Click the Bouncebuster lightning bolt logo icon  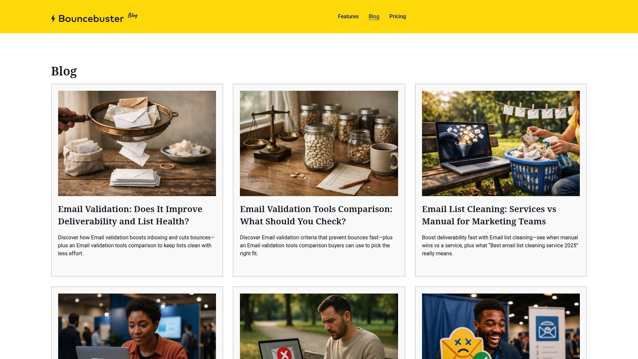click(x=53, y=19)
